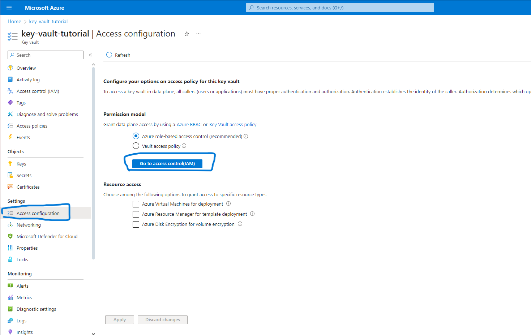Click the Apply button
The image size is (531, 335).
tap(120, 320)
